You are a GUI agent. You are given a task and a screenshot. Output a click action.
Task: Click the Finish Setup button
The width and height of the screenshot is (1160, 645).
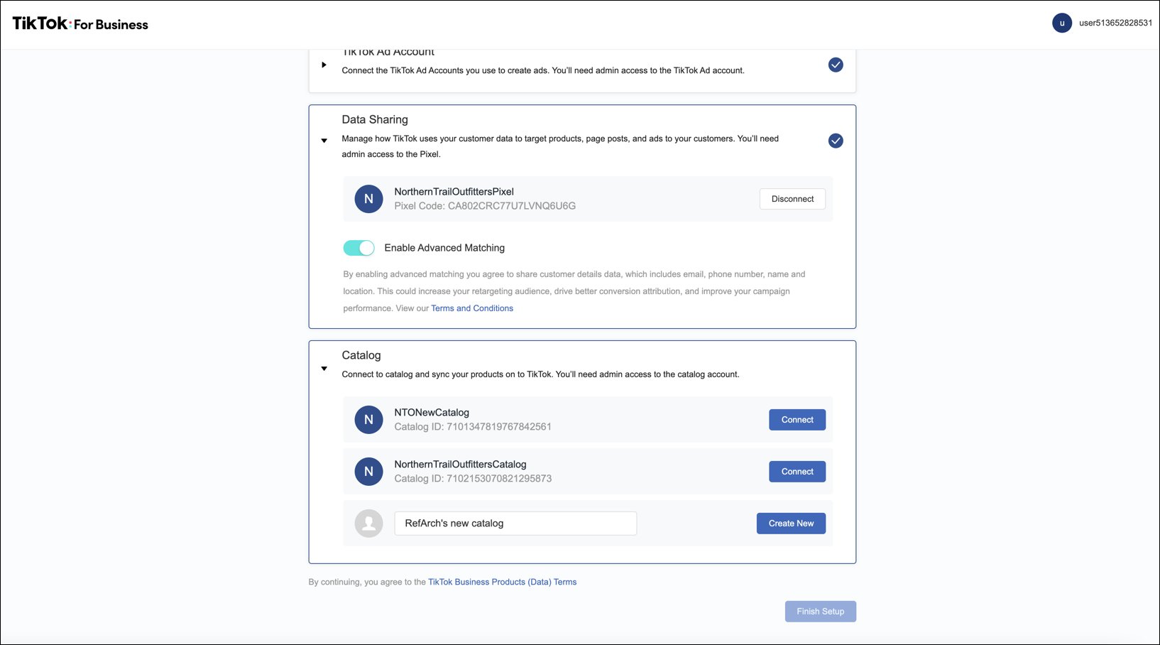[820, 612]
